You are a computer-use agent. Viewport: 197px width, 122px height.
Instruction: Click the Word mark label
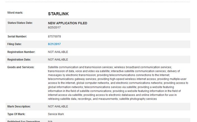(15, 13)
